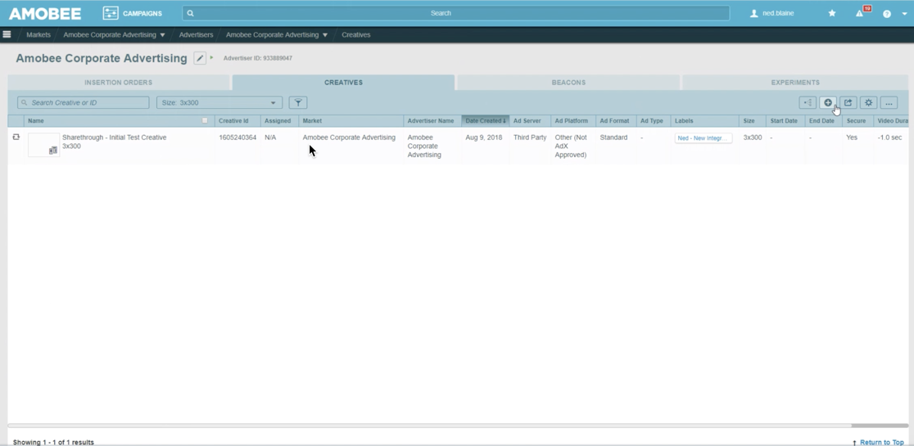Screen dimensions: 914x446
Task: Click the row action icon for Sharethrough creative
Action: [16, 137]
